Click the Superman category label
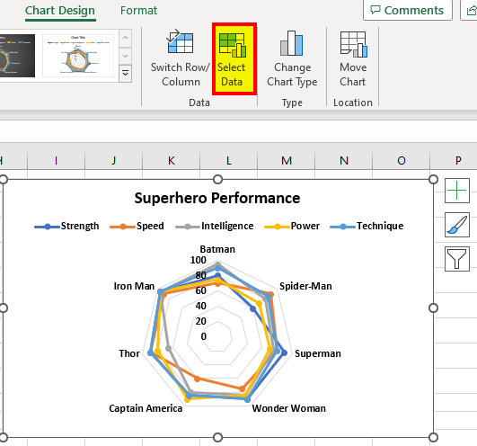This screenshot has width=477, height=446. tap(318, 353)
